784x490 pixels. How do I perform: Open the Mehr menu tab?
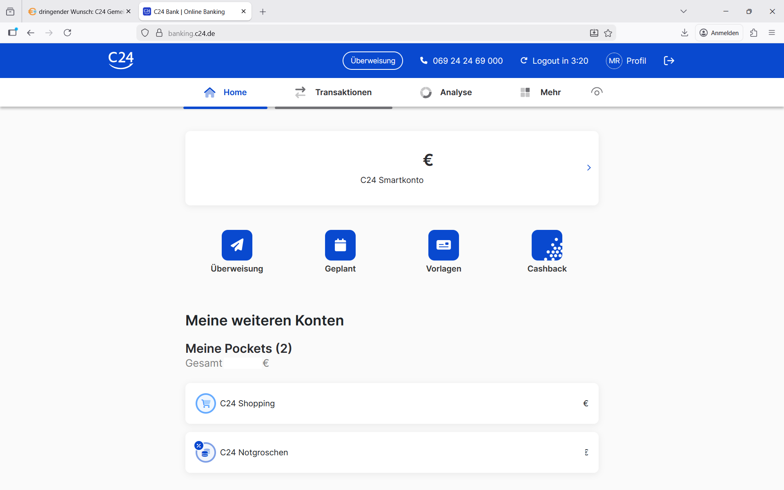[541, 92]
